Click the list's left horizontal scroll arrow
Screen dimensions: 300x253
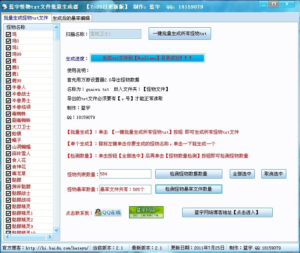point(7,237)
